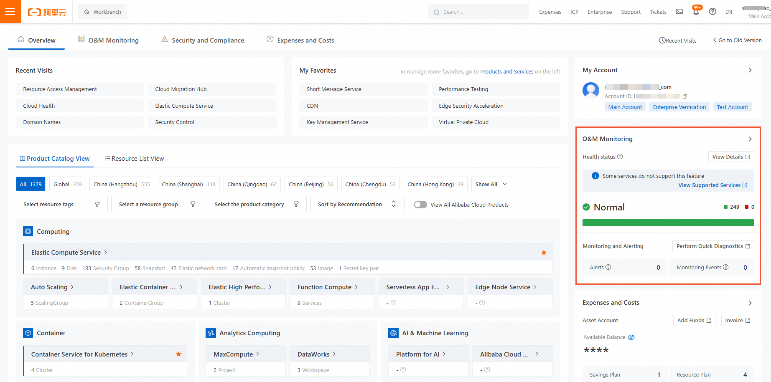
Task: Click the Analytics Computing category icon
Action: pyautogui.click(x=211, y=333)
